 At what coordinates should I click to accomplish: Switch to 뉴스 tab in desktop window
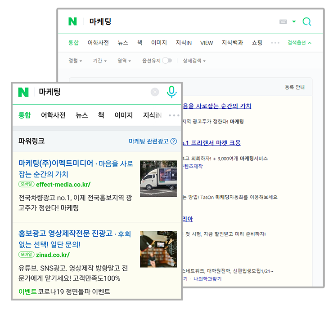123,43
